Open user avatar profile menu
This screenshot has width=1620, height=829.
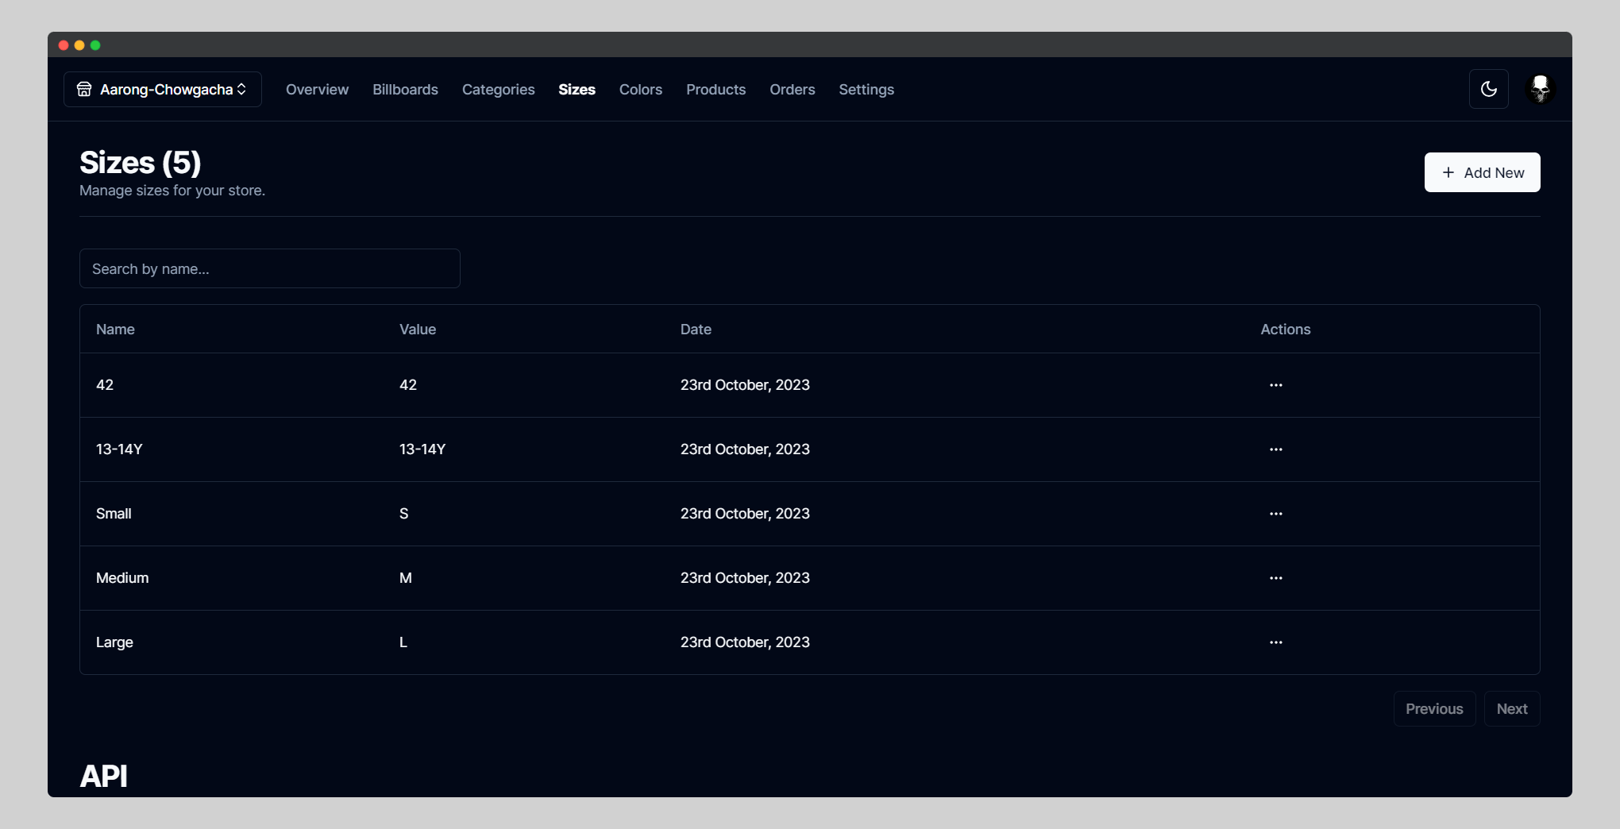point(1540,89)
